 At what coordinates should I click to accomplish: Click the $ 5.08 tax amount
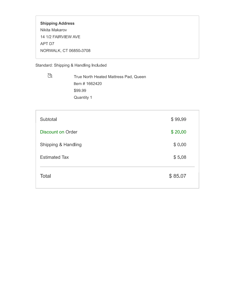pyautogui.click(x=180, y=157)
